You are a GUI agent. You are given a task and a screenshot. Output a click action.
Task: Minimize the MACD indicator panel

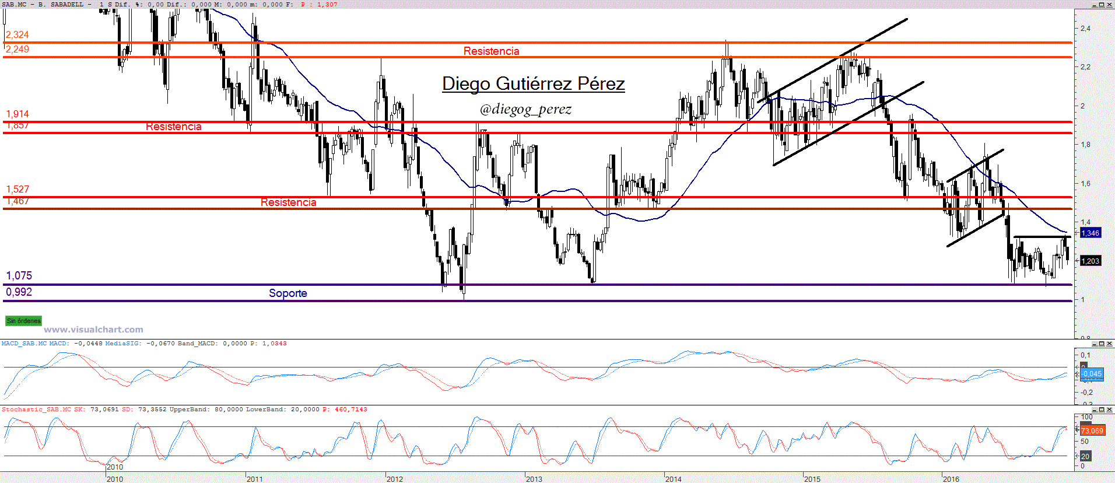coord(1094,344)
